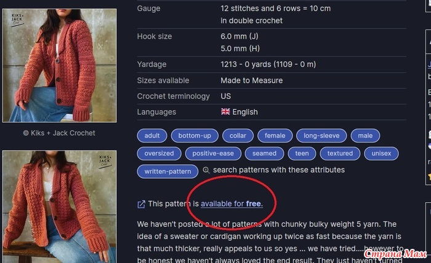Select the 'male' attribute tag
This screenshot has width=431, height=263.
click(365, 136)
